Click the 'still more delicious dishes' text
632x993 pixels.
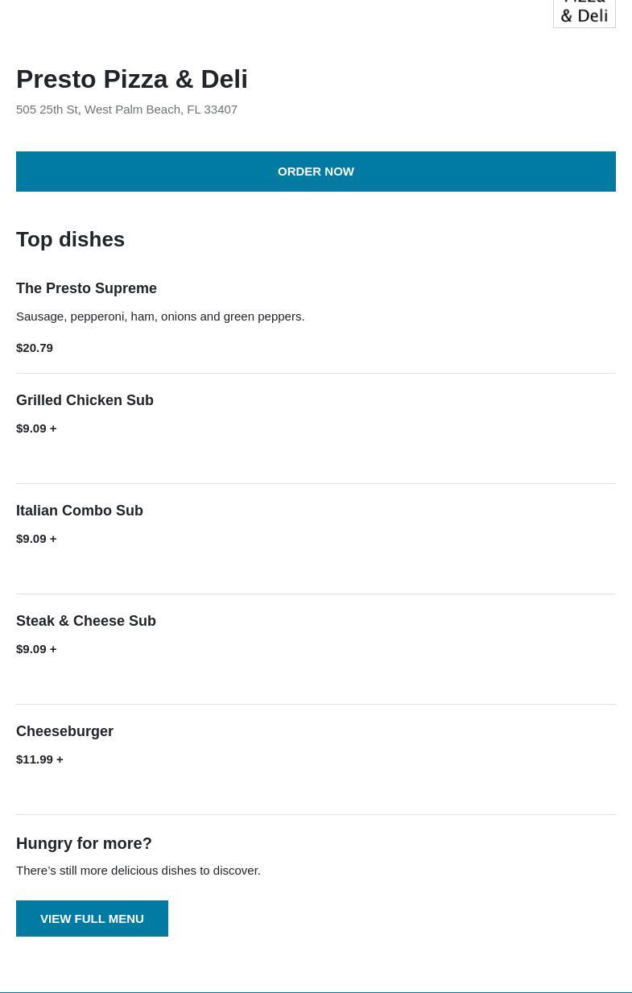[138, 871]
